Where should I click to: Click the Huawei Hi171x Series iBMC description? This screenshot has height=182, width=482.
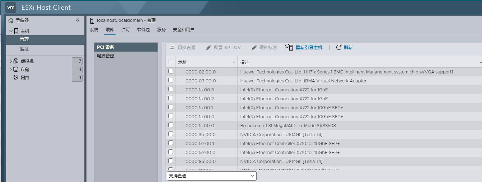(346, 72)
